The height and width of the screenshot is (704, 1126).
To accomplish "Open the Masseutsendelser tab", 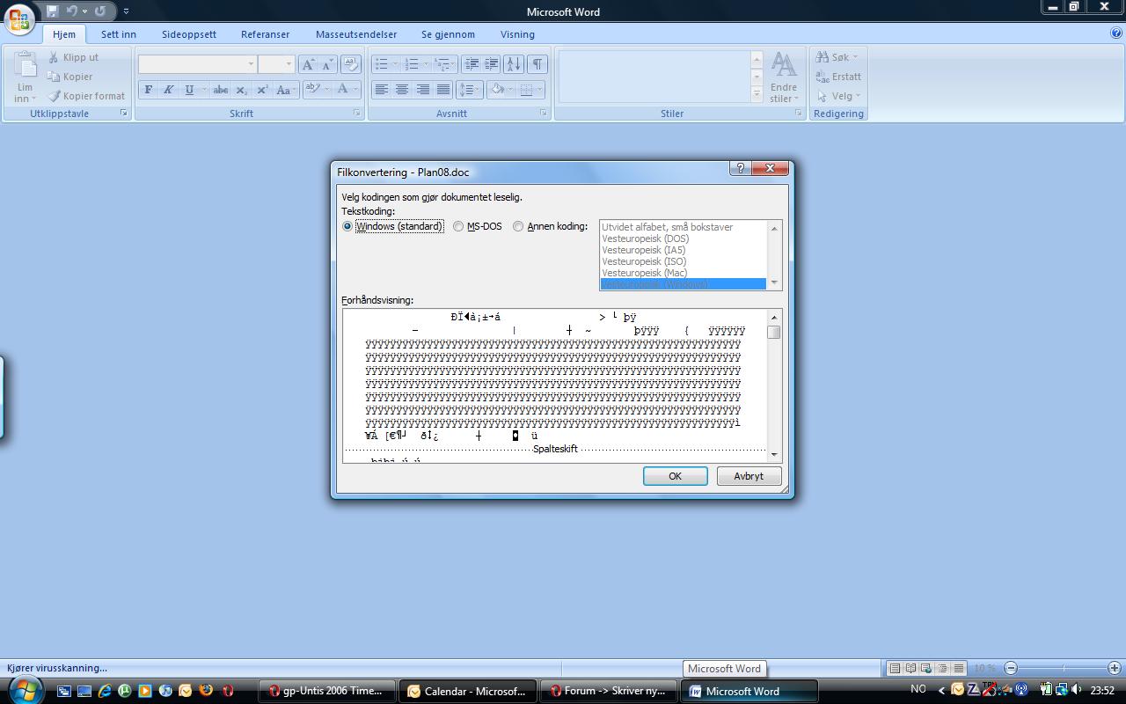I will tap(355, 34).
